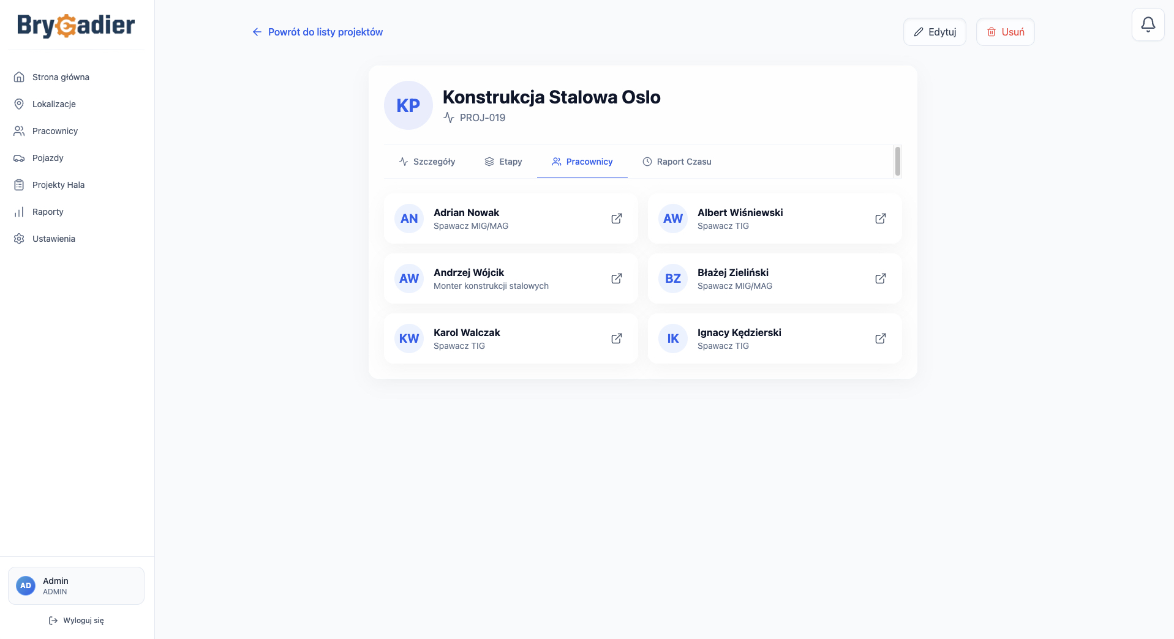Switch to the Szczegóły tab
This screenshot has width=1174, height=639.
tap(427, 162)
